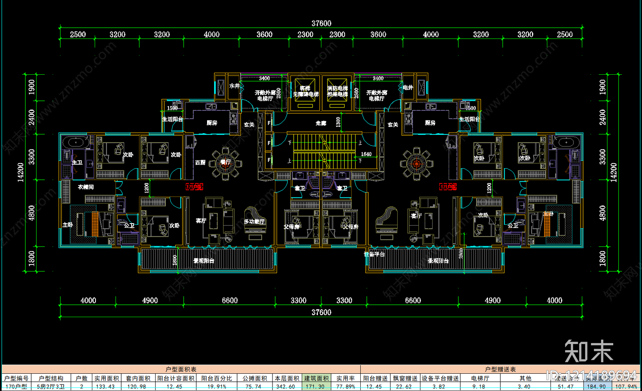This screenshot has width=642, height=391.
Task: Click the bottom 37600 overall dimension label
Action: pos(321,312)
